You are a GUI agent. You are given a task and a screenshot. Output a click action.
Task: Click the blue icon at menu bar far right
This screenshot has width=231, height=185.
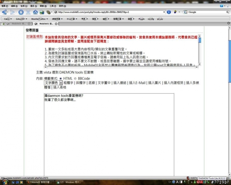[x=222, y=6]
